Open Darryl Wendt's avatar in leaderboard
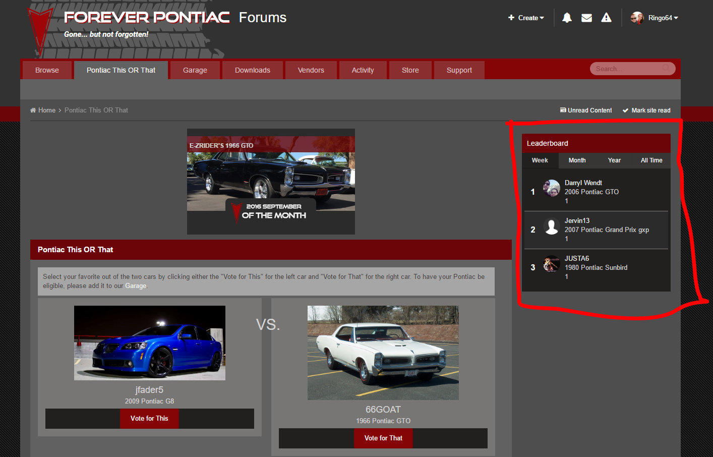The height and width of the screenshot is (457, 713). click(552, 188)
